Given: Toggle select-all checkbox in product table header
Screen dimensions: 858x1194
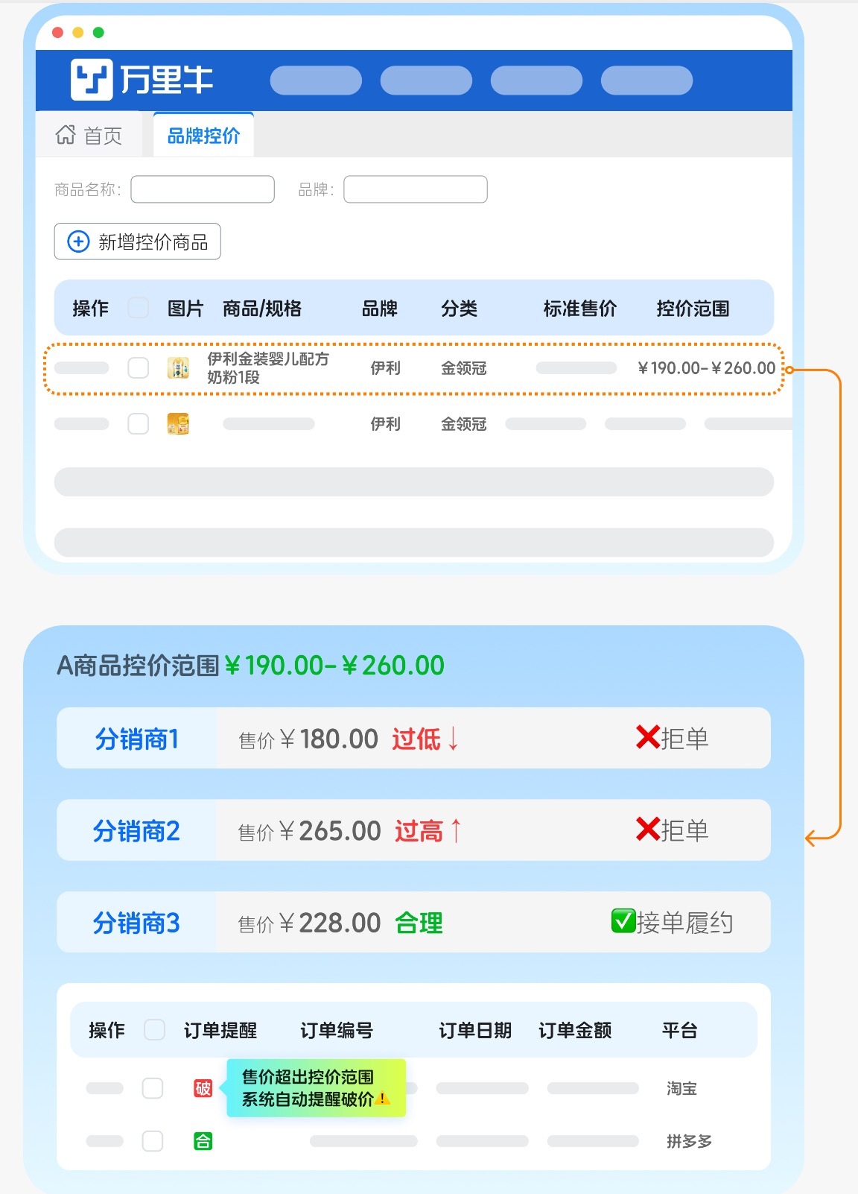Looking at the screenshot, I should [139, 308].
